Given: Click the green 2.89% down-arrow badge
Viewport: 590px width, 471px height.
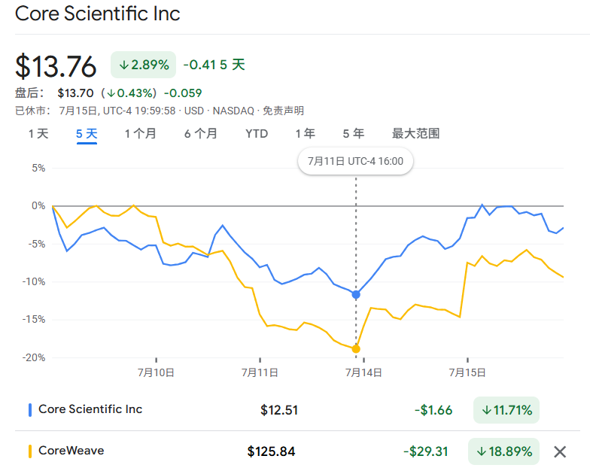Looking at the screenshot, I should pos(143,65).
